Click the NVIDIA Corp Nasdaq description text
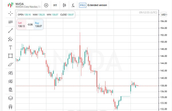 [x=28, y=7]
